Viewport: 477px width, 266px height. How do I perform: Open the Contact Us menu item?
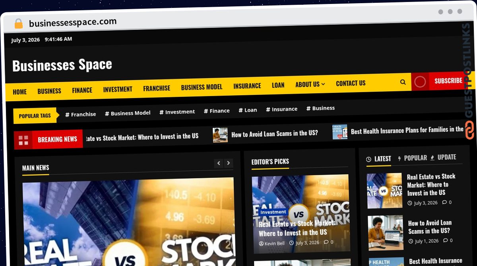351,83
